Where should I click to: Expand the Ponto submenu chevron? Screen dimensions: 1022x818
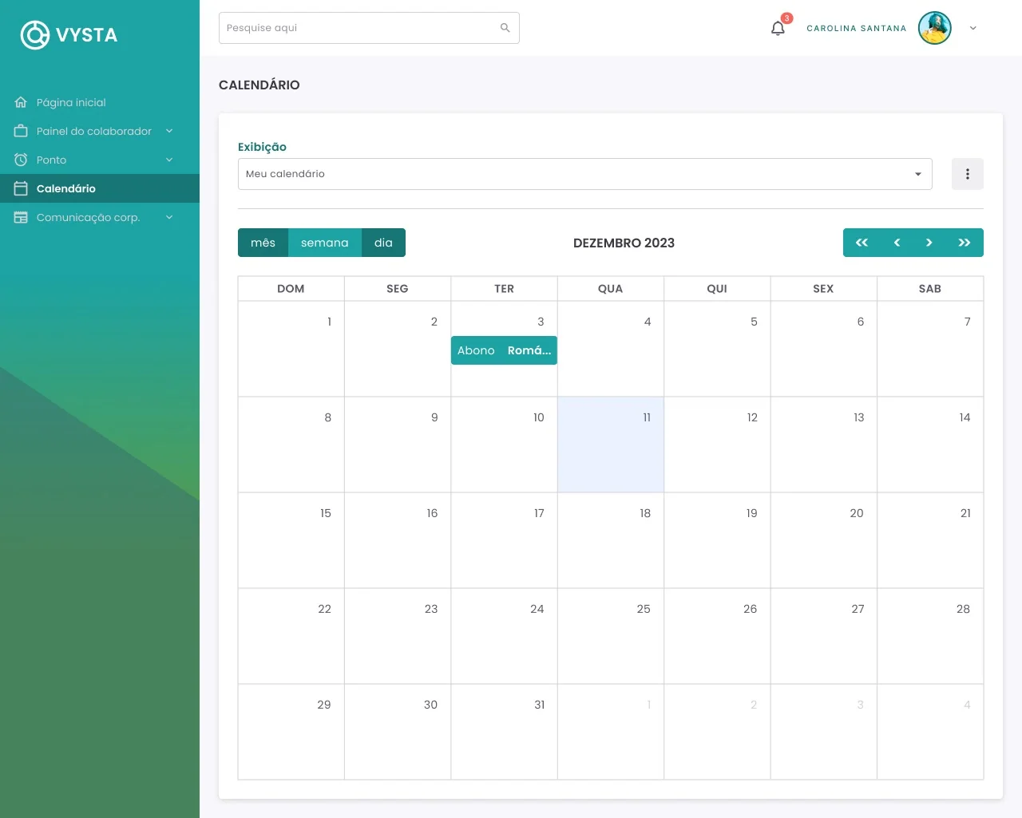point(169,160)
